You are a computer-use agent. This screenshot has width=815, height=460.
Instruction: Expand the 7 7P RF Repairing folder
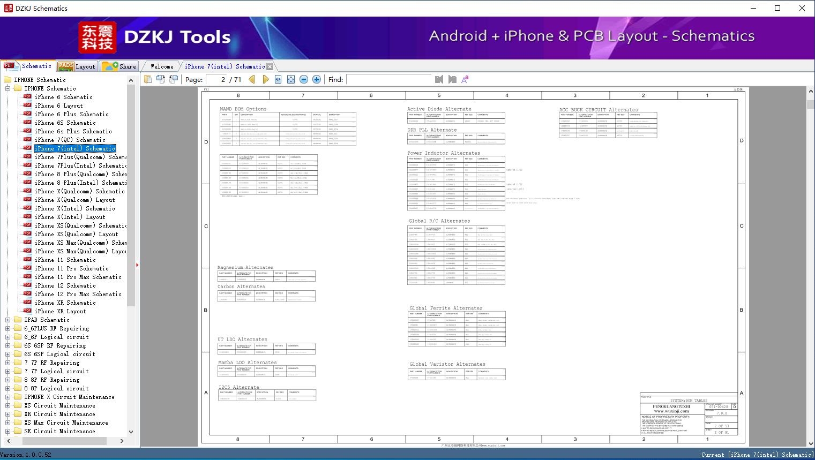click(x=8, y=363)
